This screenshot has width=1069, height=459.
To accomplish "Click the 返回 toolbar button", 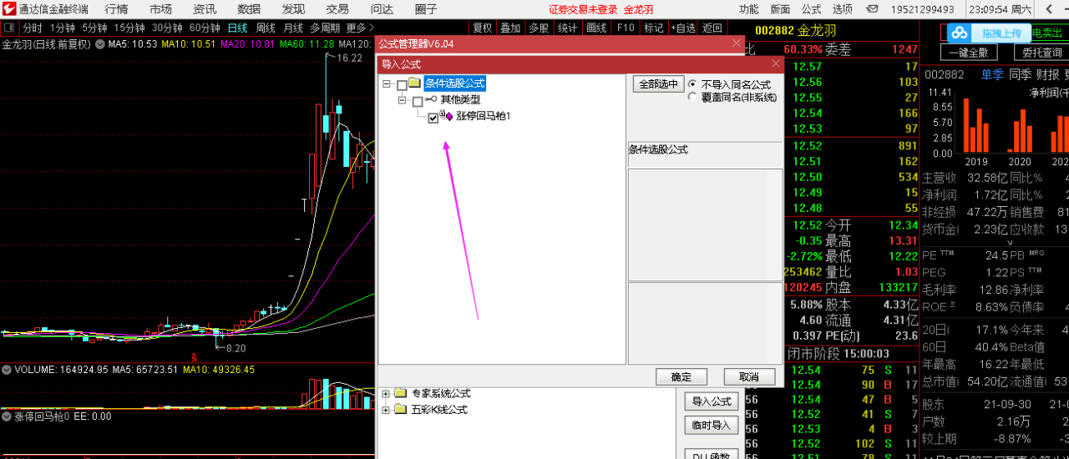I will [x=712, y=28].
